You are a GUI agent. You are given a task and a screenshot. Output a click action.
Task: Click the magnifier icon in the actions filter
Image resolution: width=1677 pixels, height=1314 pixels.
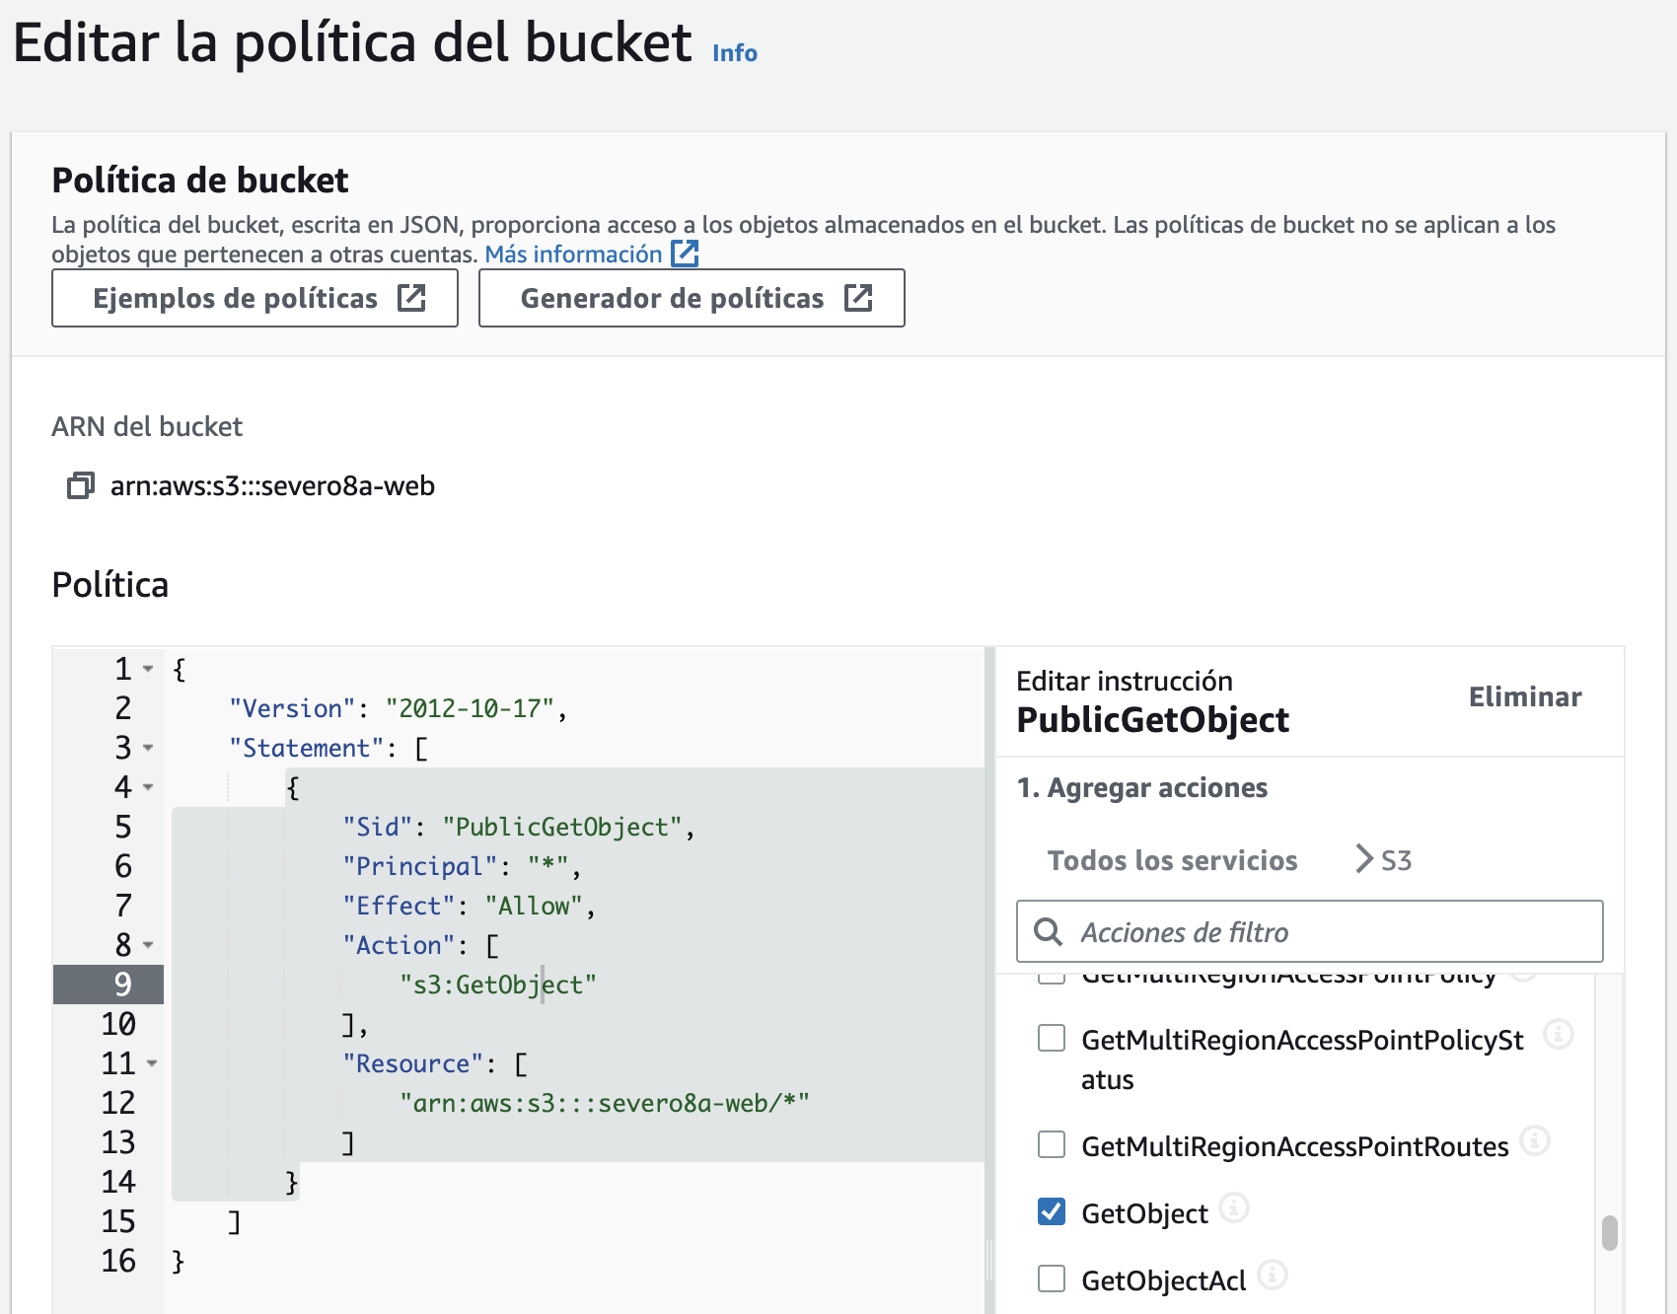[x=1048, y=932]
